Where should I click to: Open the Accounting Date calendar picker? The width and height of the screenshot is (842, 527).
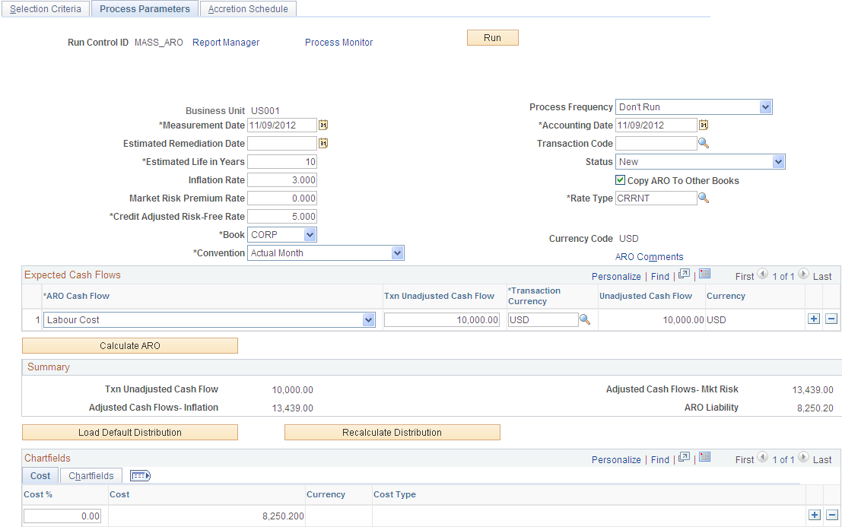click(x=703, y=125)
